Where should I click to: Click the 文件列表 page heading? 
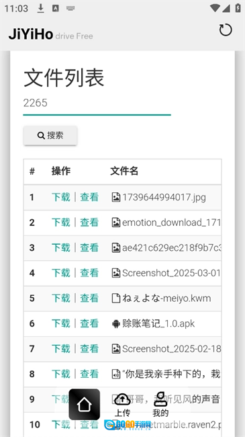coord(64,78)
